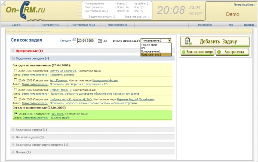Open the task list filter dropdown arrow
The width and height of the screenshot is (258, 162).
click(x=169, y=40)
